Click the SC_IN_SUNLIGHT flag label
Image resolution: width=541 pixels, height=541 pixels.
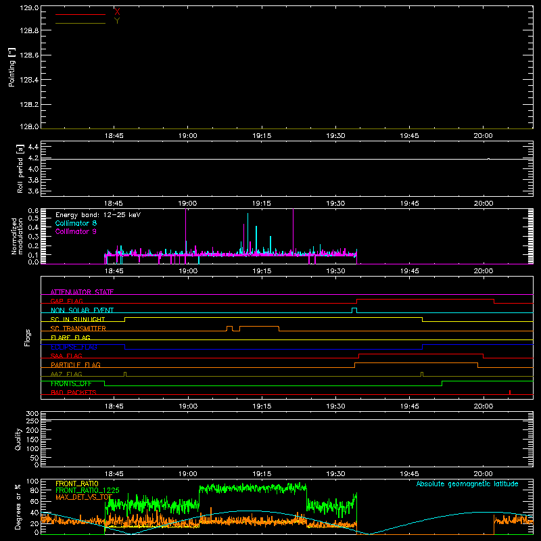[78, 319]
